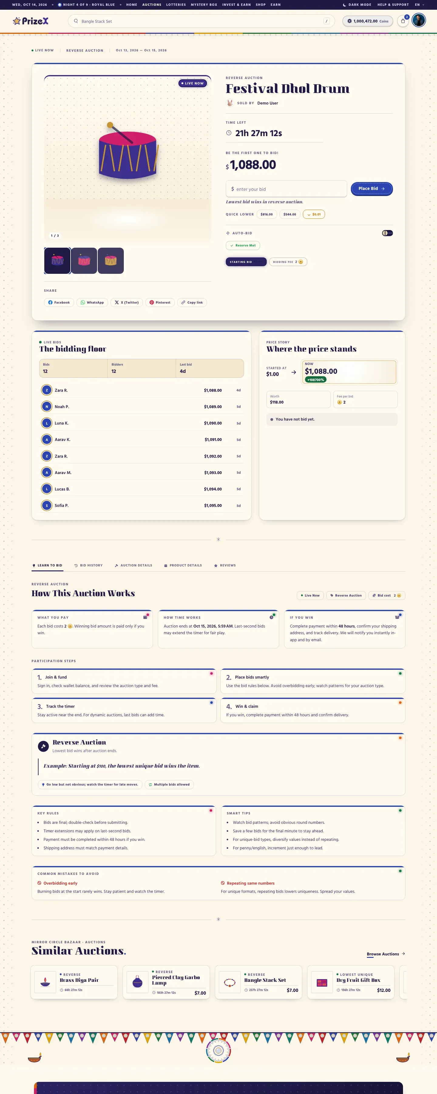The image size is (437, 1094).
Task: Click Zara R. avatar on $1,088.00 bid
Action: click(x=47, y=390)
